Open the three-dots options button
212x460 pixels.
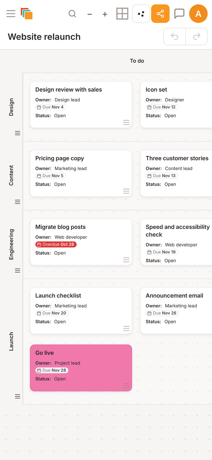(141, 14)
